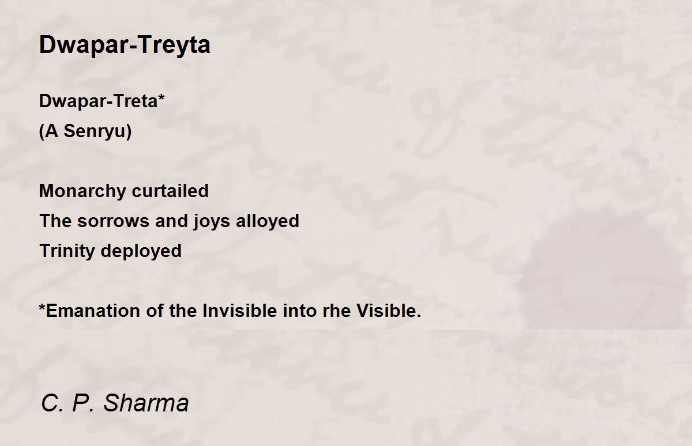Screen dimensions: 692x446
Task: Click the word Invisible in the footnote
Action: (x=240, y=311)
